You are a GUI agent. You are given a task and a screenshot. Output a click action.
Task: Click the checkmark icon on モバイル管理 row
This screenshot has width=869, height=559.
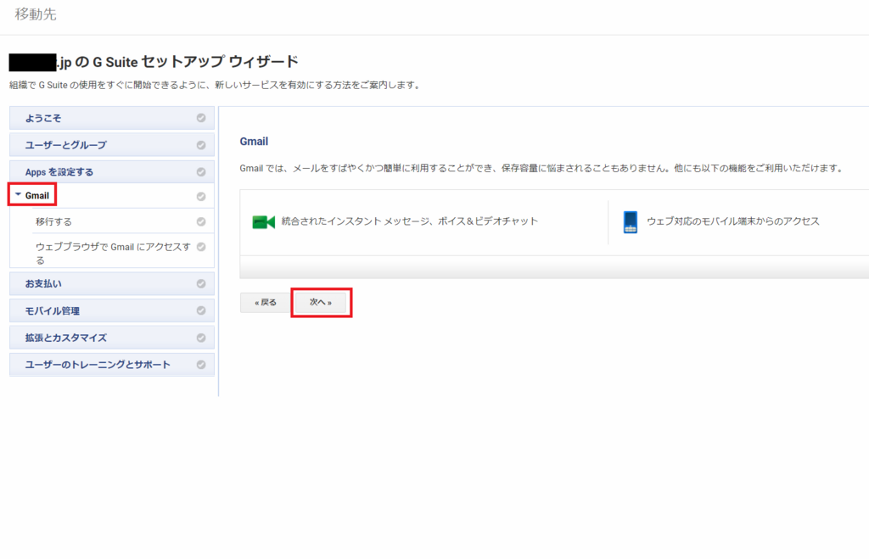point(201,310)
